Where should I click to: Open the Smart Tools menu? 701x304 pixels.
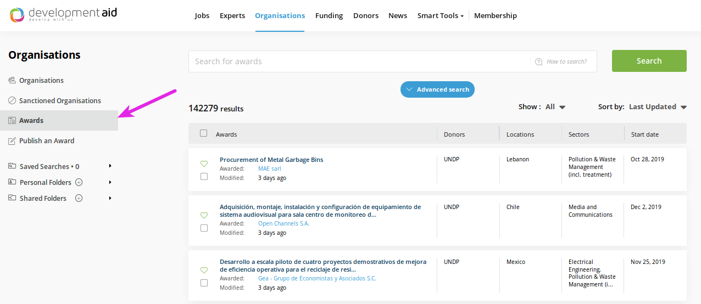440,15
